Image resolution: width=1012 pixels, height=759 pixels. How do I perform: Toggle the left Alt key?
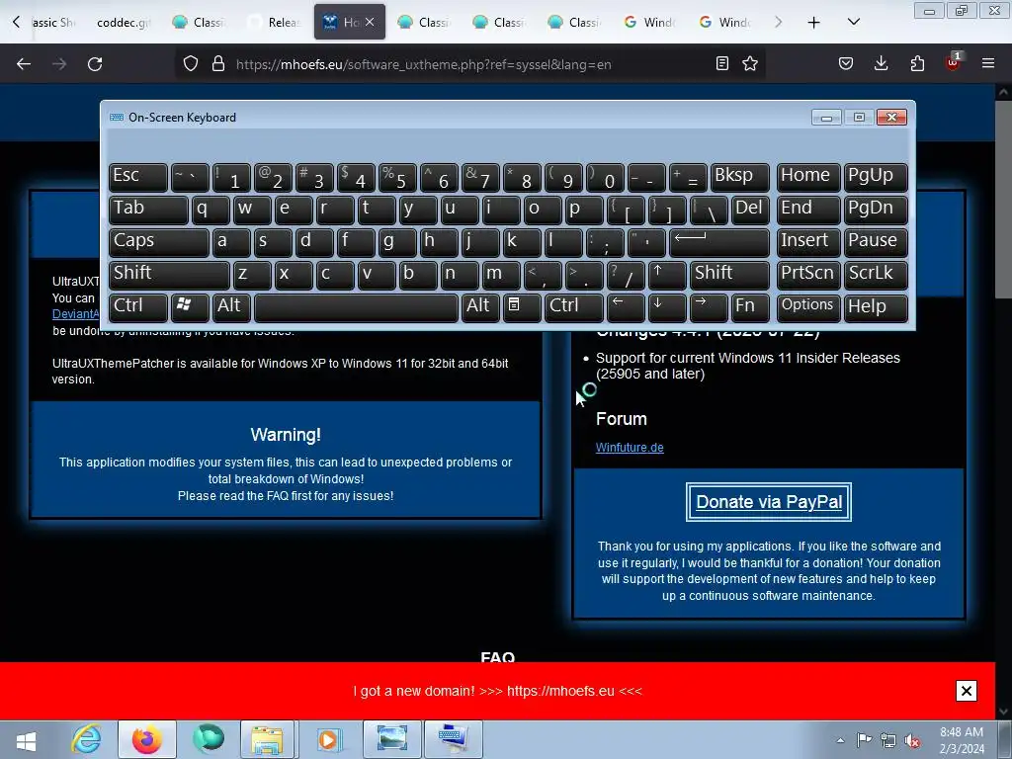(231, 306)
